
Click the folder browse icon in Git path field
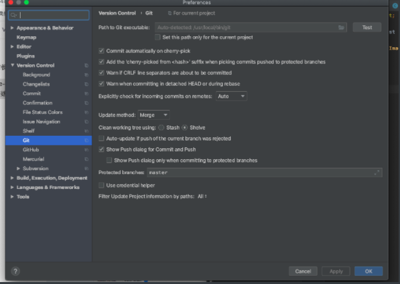pyautogui.click(x=341, y=27)
